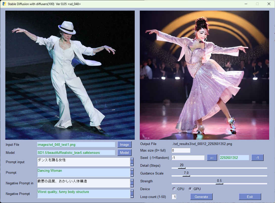This screenshot has height=203, width=275.
Task: Click the Input File label
Action: (x=12, y=144)
